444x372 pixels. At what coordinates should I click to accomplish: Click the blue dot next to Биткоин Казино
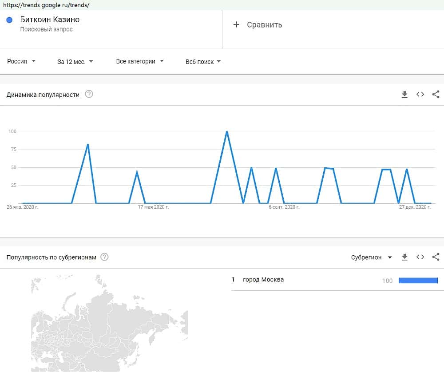(x=9, y=20)
